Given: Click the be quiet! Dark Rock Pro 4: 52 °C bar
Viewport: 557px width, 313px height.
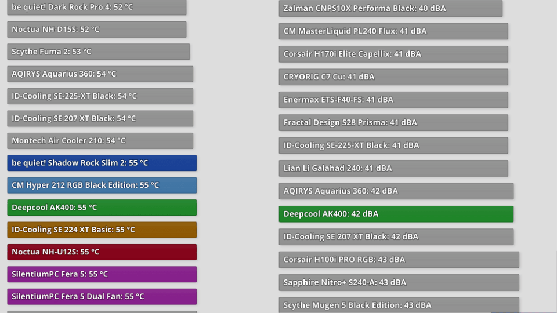Looking at the screenshot, I should point(97,7).
